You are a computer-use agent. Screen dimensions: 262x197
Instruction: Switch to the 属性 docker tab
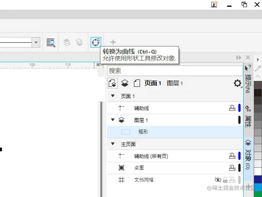pyautogui.click(x=248, y=116)
